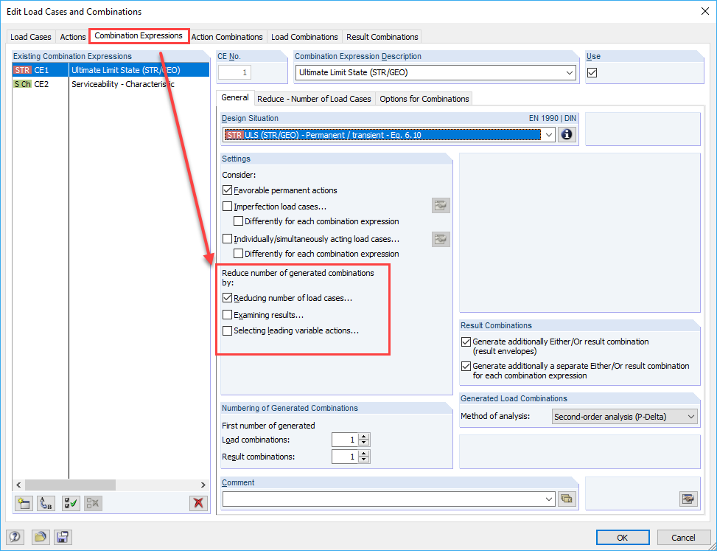717x551 pixels.
Task: Click the select all checkmarks icon
Action: 71,503
